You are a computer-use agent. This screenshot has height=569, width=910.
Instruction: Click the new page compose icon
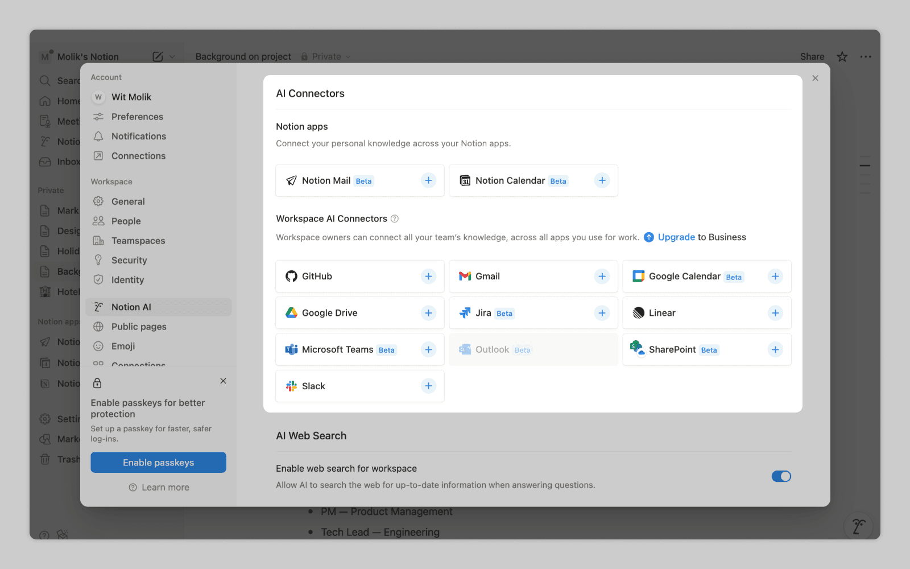pyautogui.click(x=158, y=56)
